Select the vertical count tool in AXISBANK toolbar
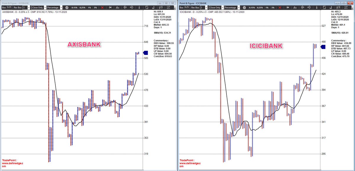The width and height of the screenshot is (355, 171). (x=139, y=7)
